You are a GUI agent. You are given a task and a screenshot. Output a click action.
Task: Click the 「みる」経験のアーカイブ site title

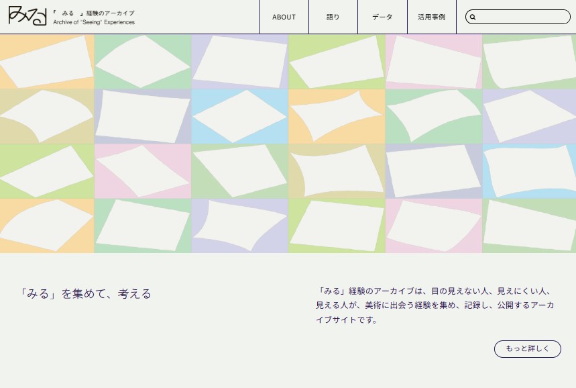point(94,17)
